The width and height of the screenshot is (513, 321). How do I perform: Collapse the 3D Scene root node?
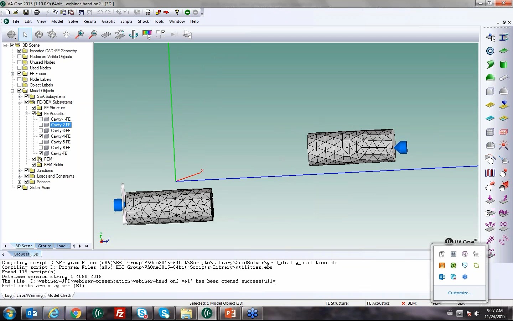pos(5,45)
